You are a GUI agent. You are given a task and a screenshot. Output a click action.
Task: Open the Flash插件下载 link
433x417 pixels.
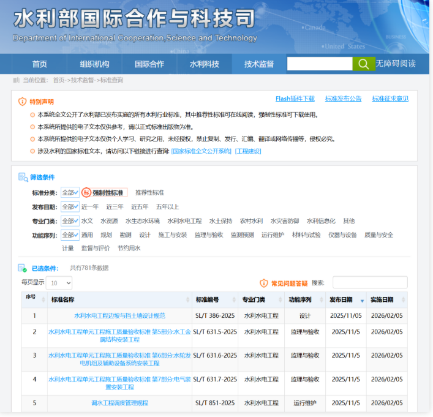coord(295,99)
